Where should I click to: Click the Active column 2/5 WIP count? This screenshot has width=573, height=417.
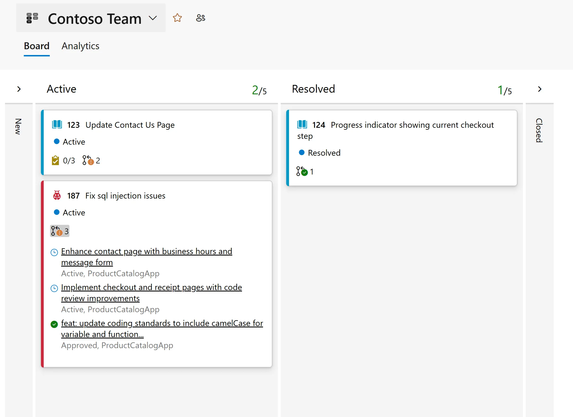259,90
